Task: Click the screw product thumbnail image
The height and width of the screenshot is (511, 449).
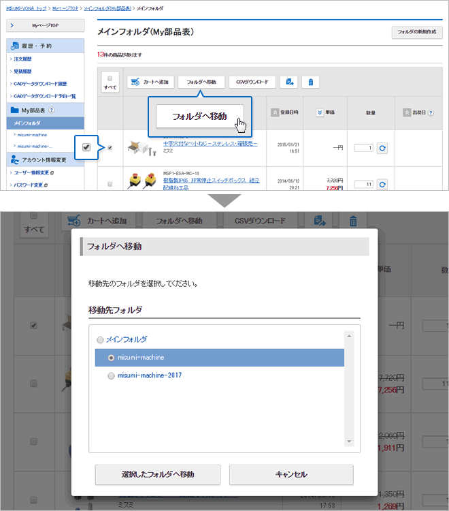Action: point(140,146)
